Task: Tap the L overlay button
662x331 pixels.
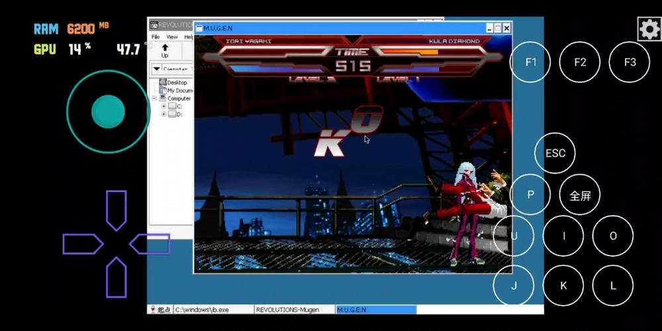Action: click(613, 285)
